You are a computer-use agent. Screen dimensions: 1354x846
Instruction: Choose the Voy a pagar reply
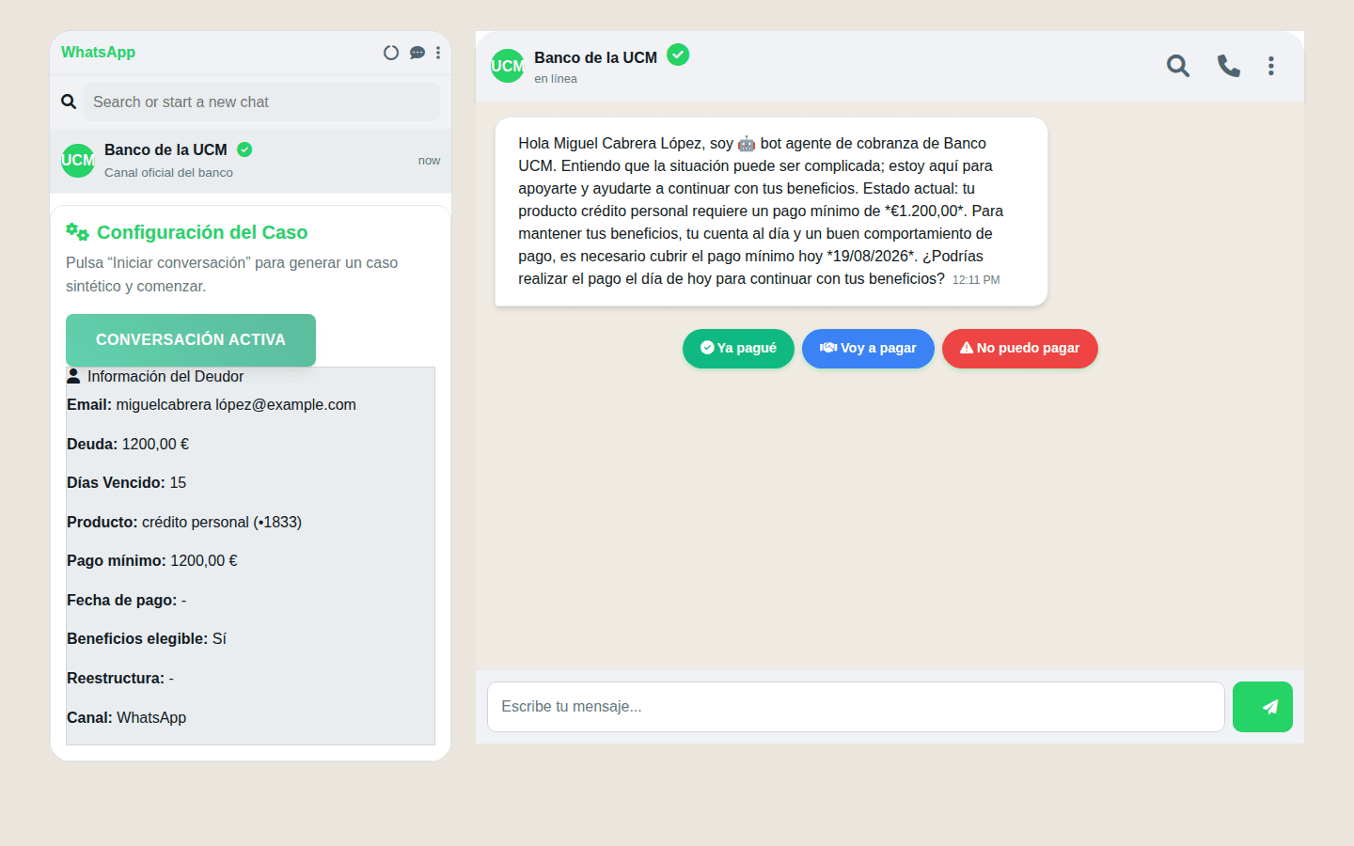[868, 349]
